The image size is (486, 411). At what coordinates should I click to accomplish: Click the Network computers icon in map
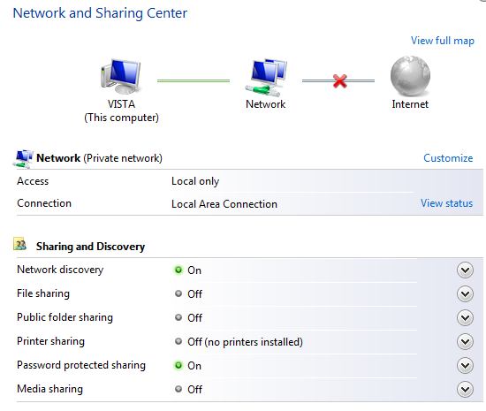point(266,77)
